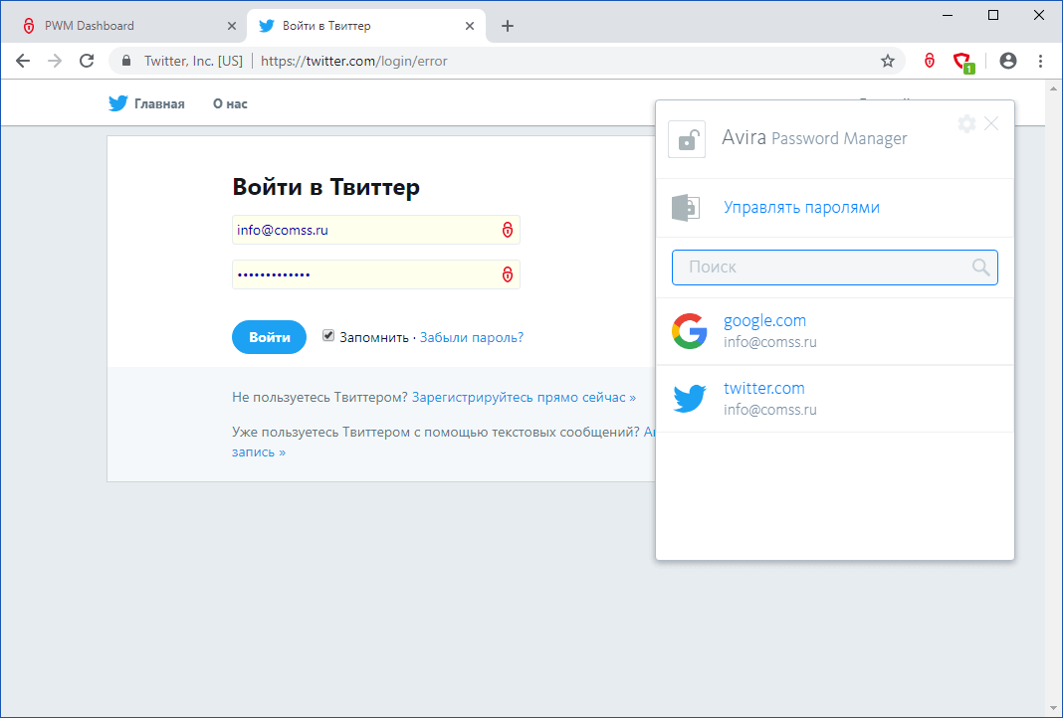Click the padlock icon in Avira popup header
This screenshot has height=718, width=1063.
point(687,139)
